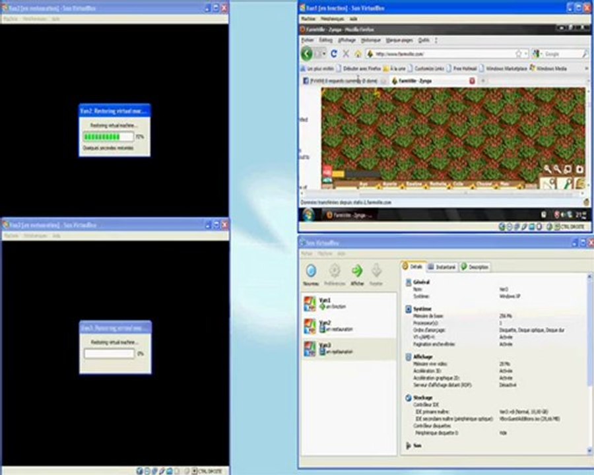Click Windows Media bookmark
The width and height of the screenshot is (594, 475).
point(548,69)
